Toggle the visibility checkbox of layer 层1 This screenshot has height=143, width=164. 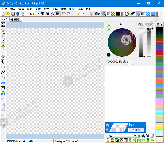coord(107,125)
